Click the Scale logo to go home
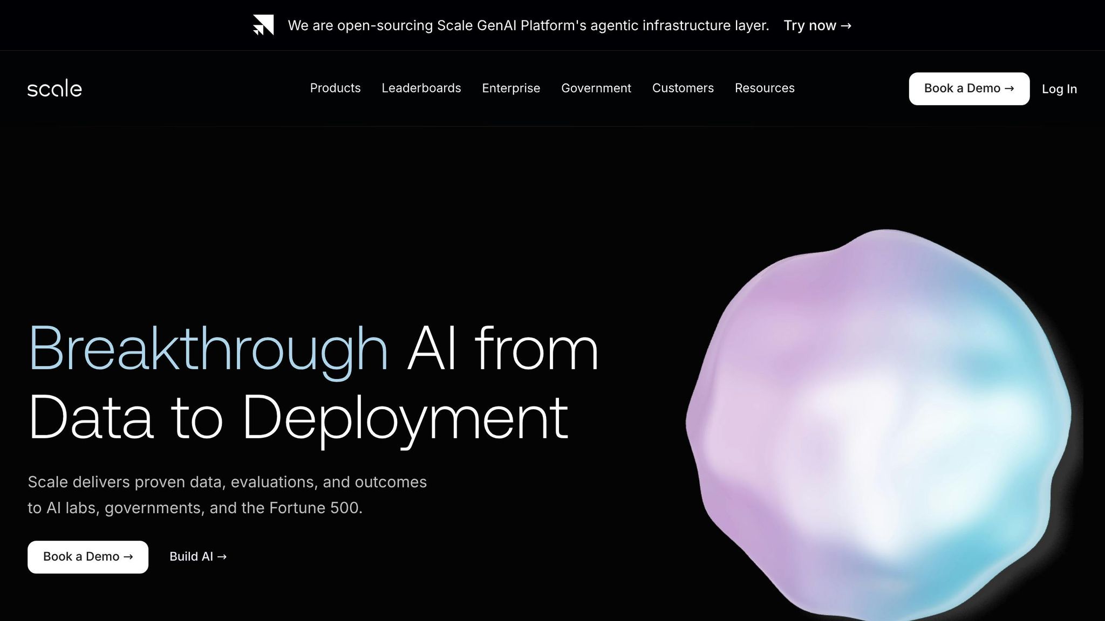1105x621 pixels. [54, 88]
